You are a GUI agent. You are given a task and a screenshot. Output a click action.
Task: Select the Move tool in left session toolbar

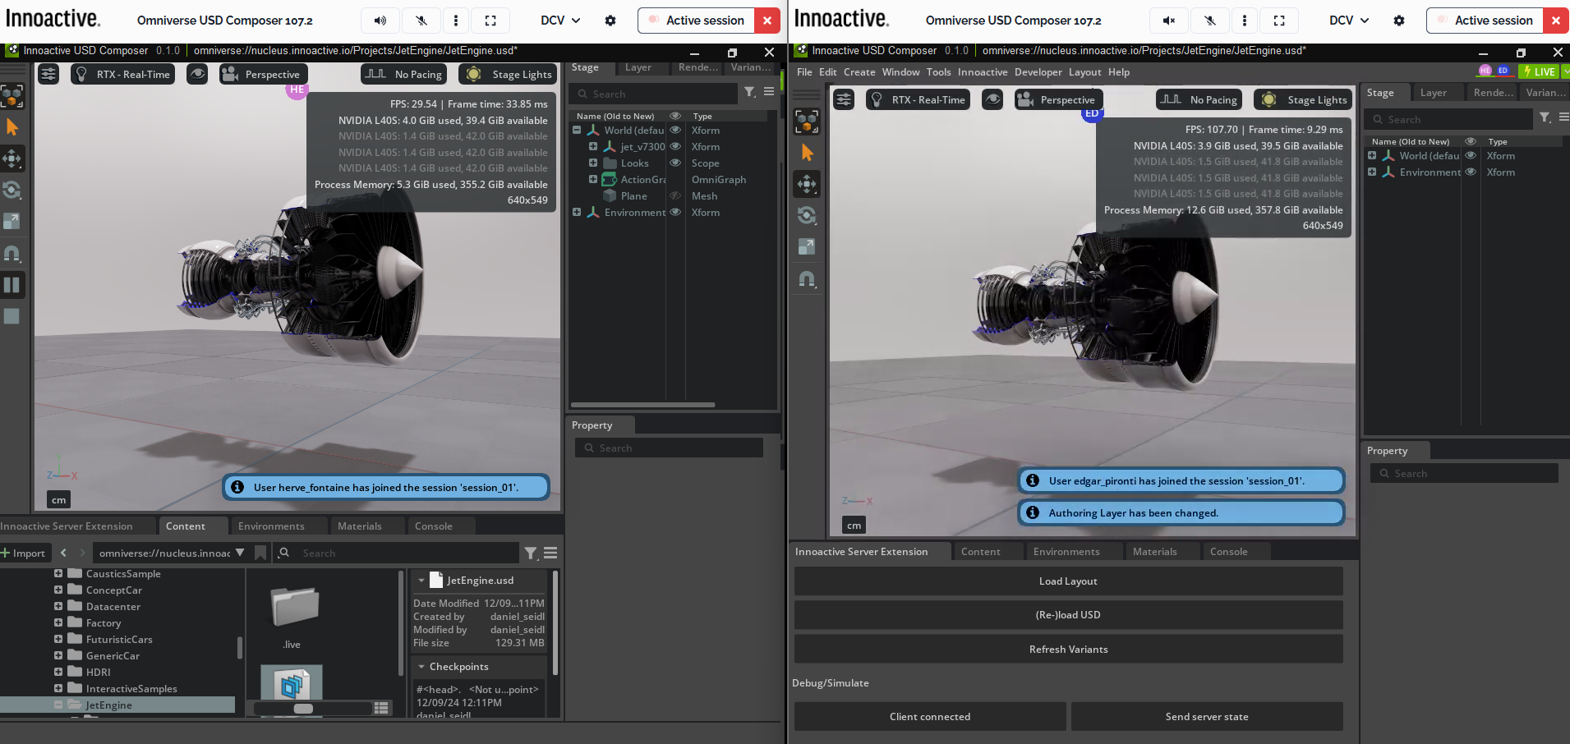(12, 158)
